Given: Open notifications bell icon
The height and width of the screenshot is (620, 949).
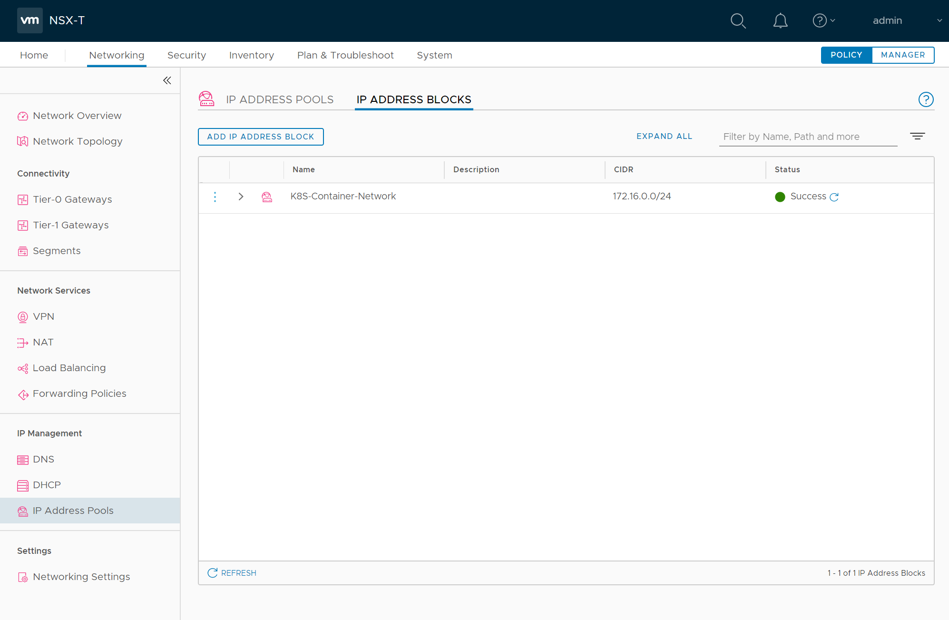Looking at the screenshot, I should click(780, 21).
